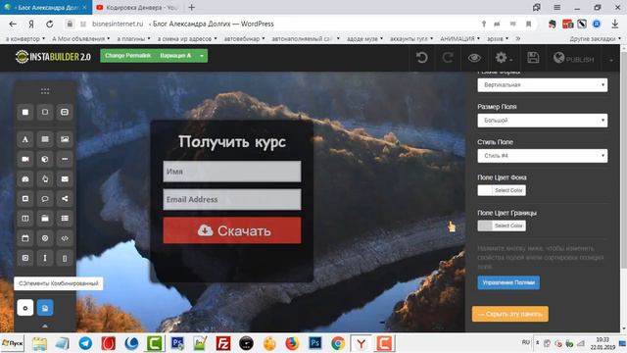Insert the columns layout element

coord(25,219)
